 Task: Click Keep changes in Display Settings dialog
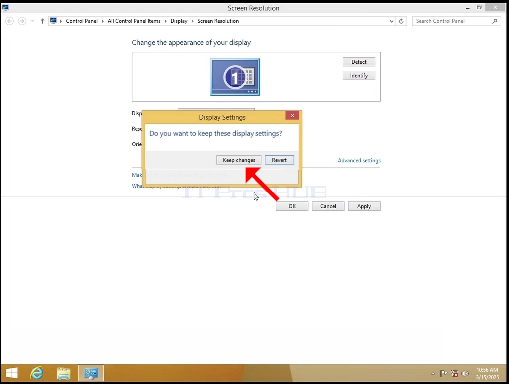click(239, 160)
